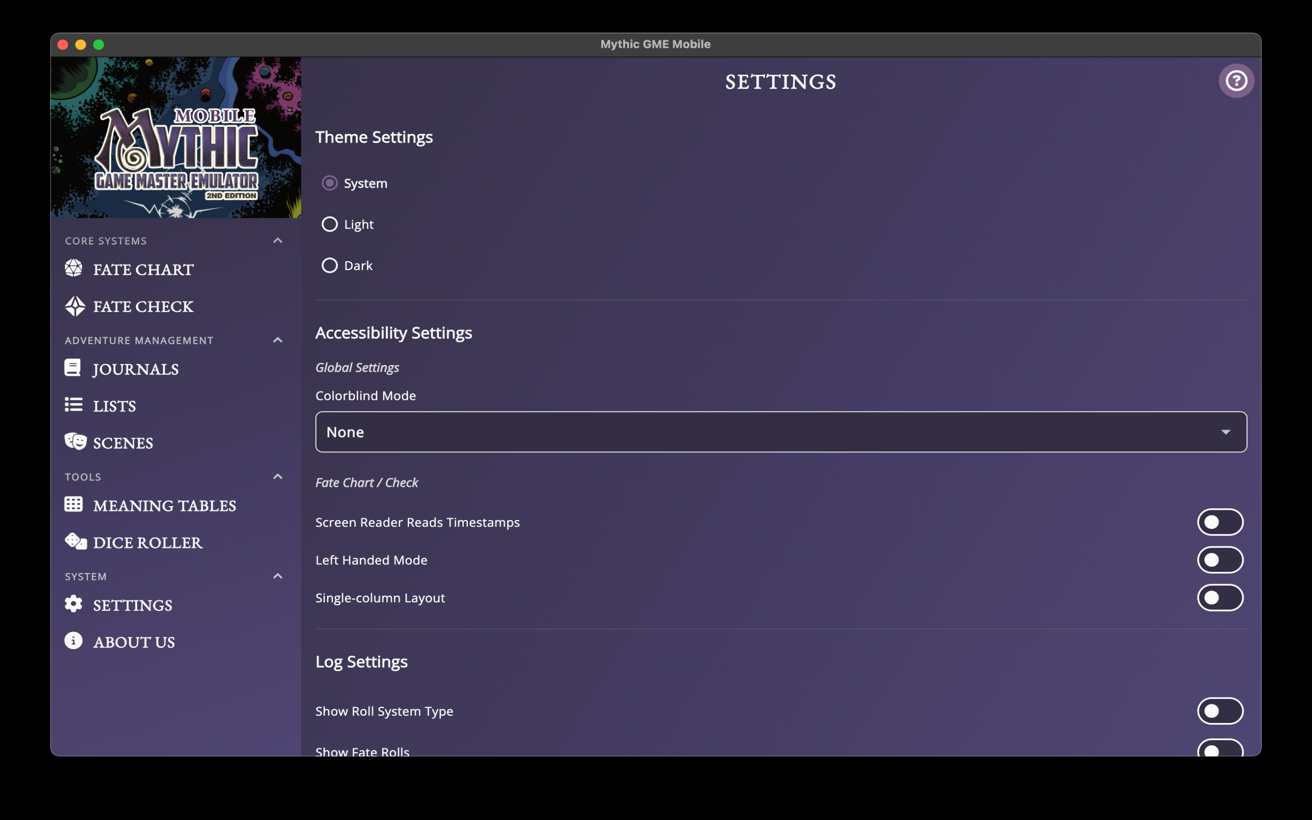Open the Settings menu item
The image size is (1312, 820).
coord(132,605)
